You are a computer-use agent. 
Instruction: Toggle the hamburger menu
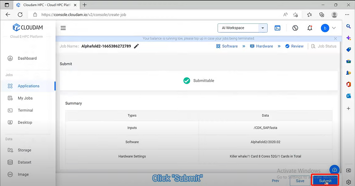click(x=63, y=28)
